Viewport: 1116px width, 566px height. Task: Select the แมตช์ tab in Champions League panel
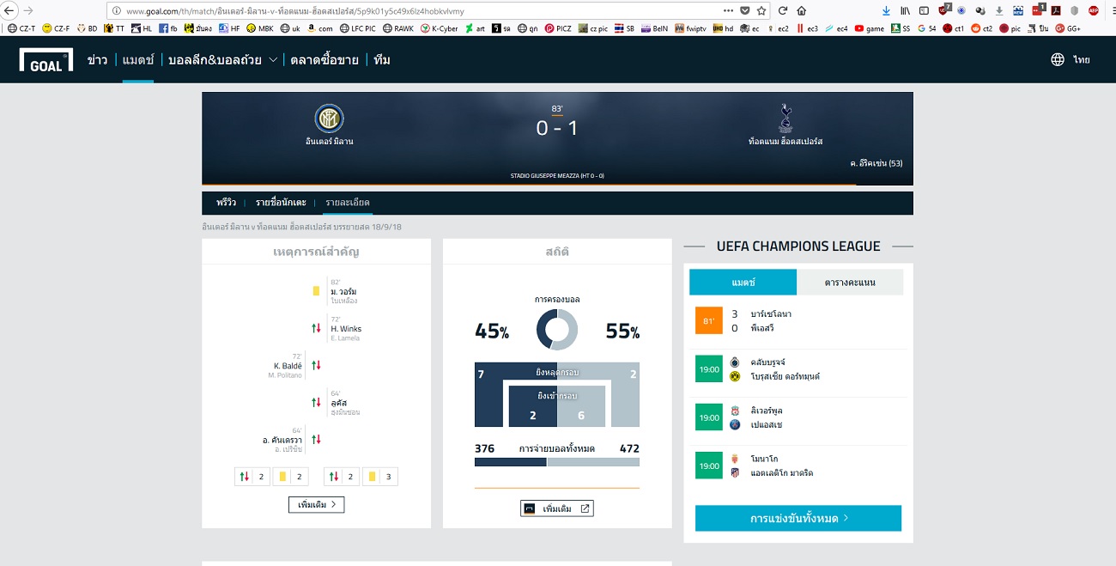coord(743,282)
